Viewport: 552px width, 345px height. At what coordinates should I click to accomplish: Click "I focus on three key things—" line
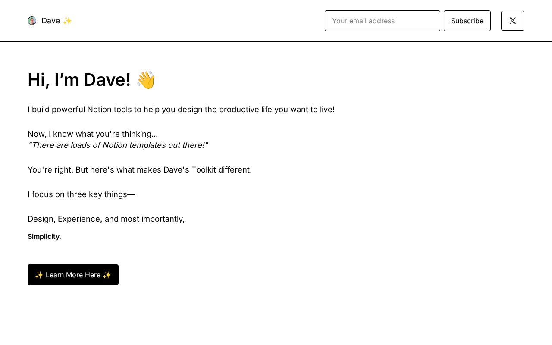pos(82,194)
